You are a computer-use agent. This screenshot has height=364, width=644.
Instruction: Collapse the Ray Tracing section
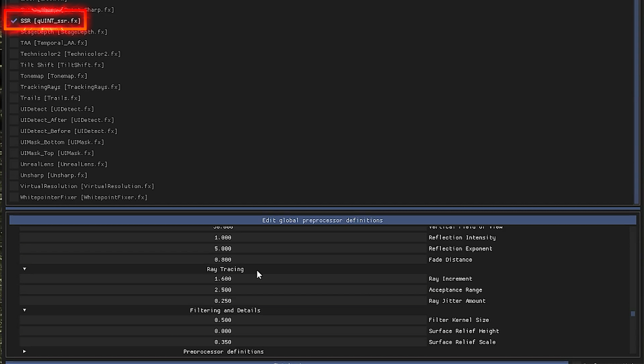(x=25, y=269)
